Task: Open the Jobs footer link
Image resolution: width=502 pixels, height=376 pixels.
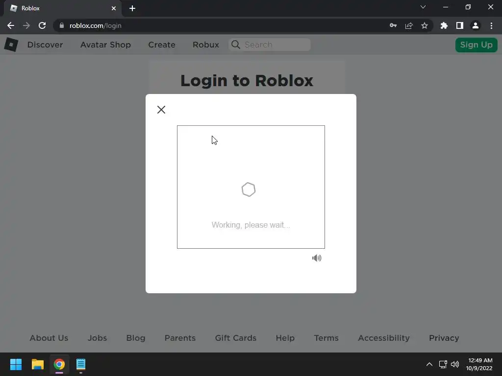Action: point(98,338)
